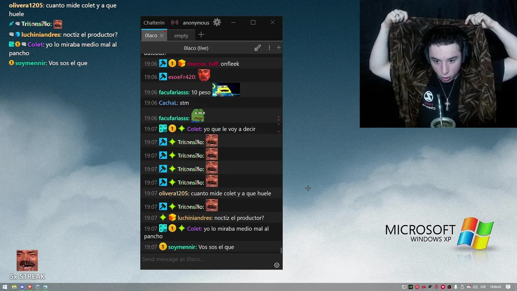Click ESP language indicator

click(x=483, y=287)
